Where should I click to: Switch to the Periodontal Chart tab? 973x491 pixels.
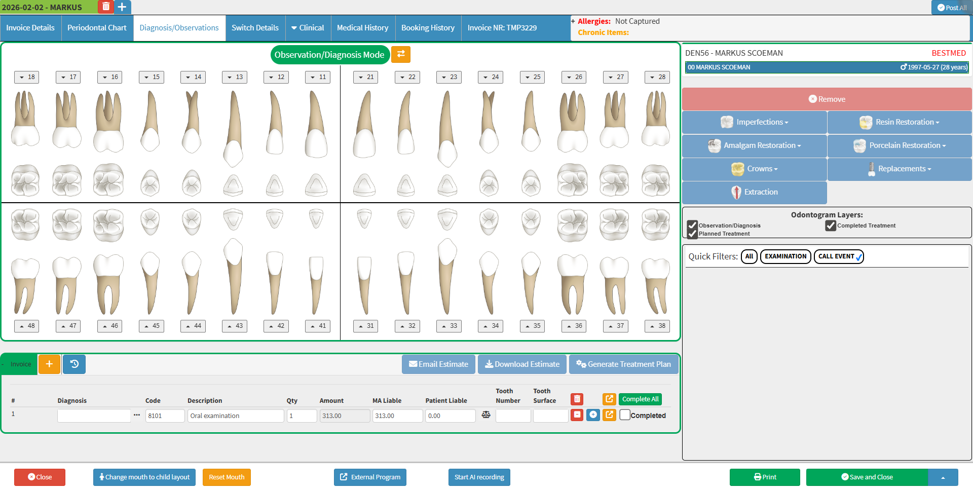[x=97, y=28]
